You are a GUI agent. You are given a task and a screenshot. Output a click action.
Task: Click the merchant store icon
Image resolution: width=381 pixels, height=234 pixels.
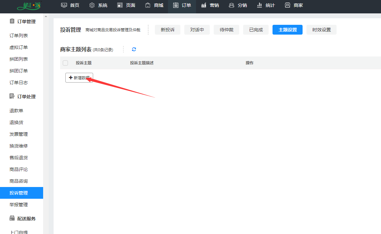[288, 5]
